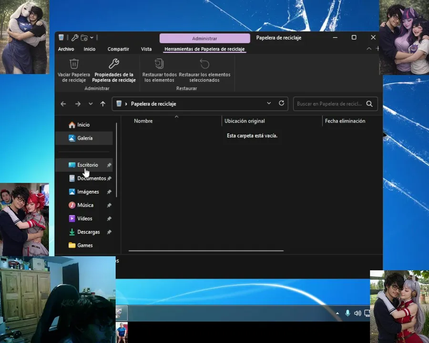Focus the Buscar en Papelera search field
The image size is (429, 343).
click(x=335, y=104)
